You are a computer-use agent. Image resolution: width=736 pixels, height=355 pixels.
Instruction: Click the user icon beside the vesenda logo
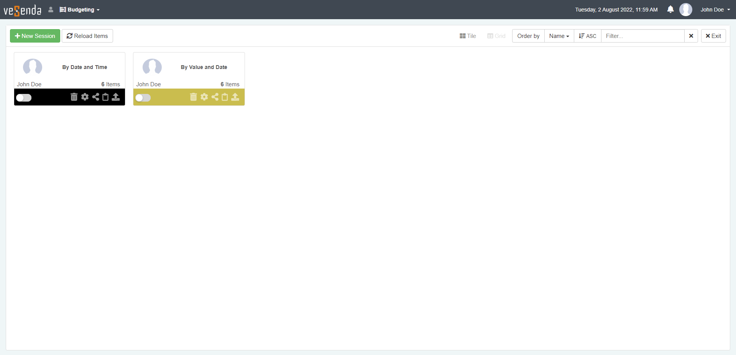tap(51, 10)
